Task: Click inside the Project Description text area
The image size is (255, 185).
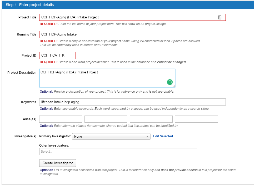Action: point(105,78)
